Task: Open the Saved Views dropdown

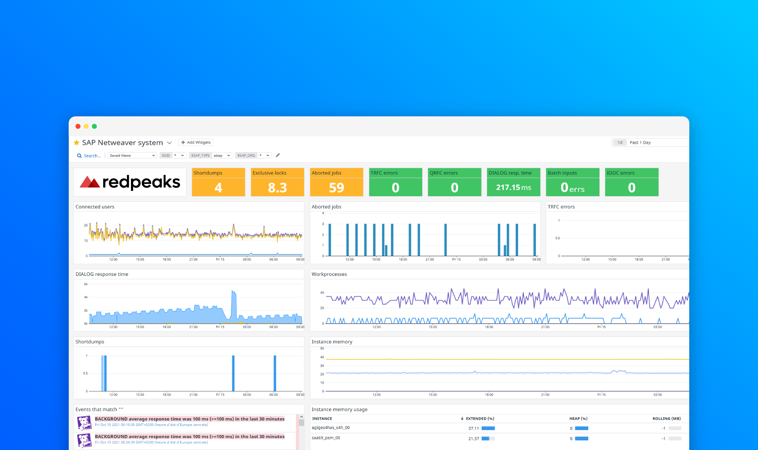Action: tap(132, 155)
